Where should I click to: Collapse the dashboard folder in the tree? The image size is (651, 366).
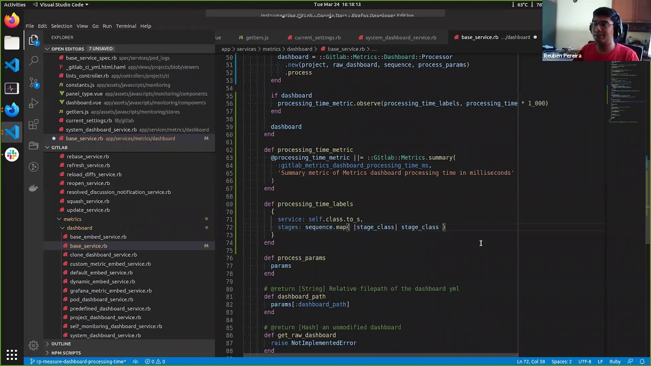tap(79, 228)
